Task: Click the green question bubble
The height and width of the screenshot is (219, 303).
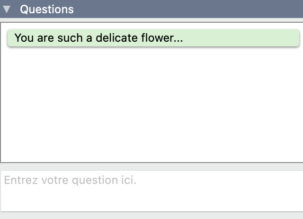Action: click(x=153, y=38)
